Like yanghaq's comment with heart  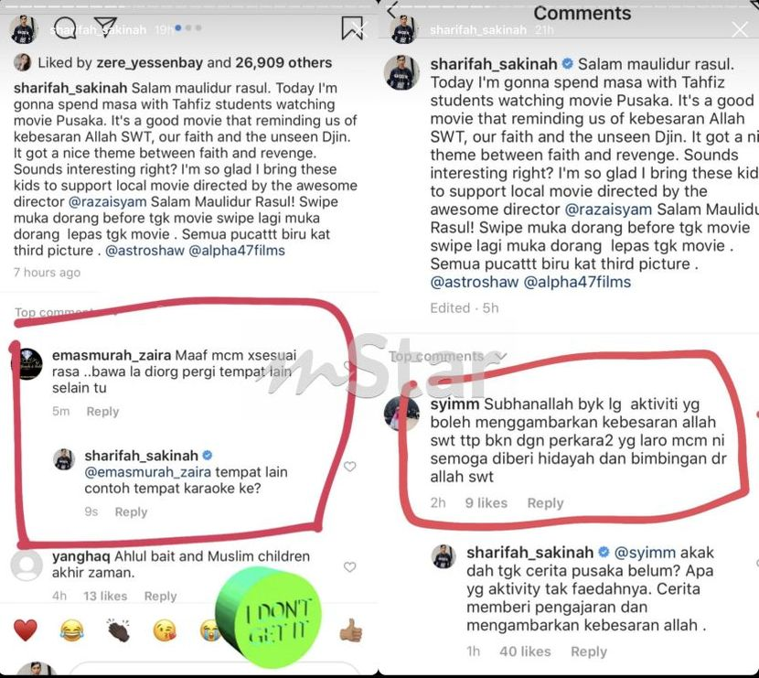[349, 566]
